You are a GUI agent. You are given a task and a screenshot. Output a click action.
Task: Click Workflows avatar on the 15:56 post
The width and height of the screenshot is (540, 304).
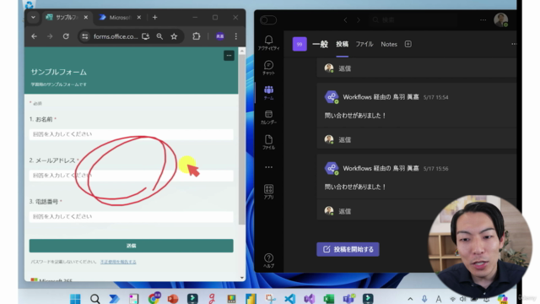332,169
